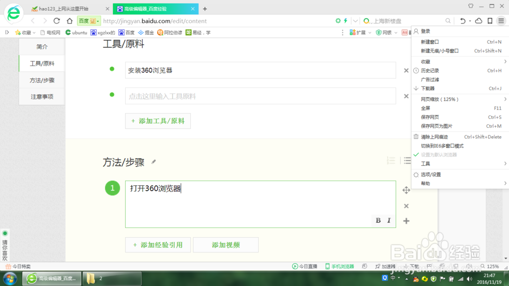
Task: Click 添加视频 button
Action: [x=225, y=245]
